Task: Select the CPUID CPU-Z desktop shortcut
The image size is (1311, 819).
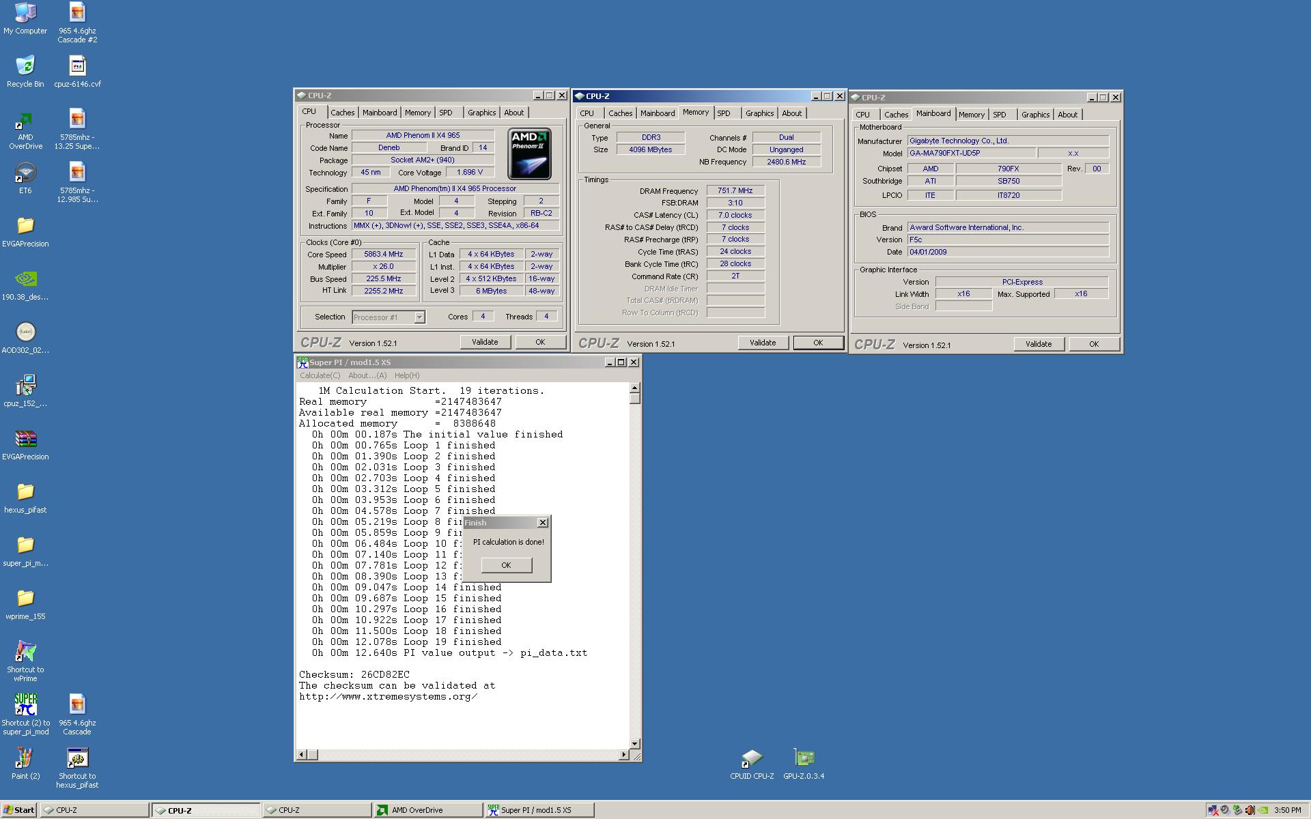Action: 752,764
